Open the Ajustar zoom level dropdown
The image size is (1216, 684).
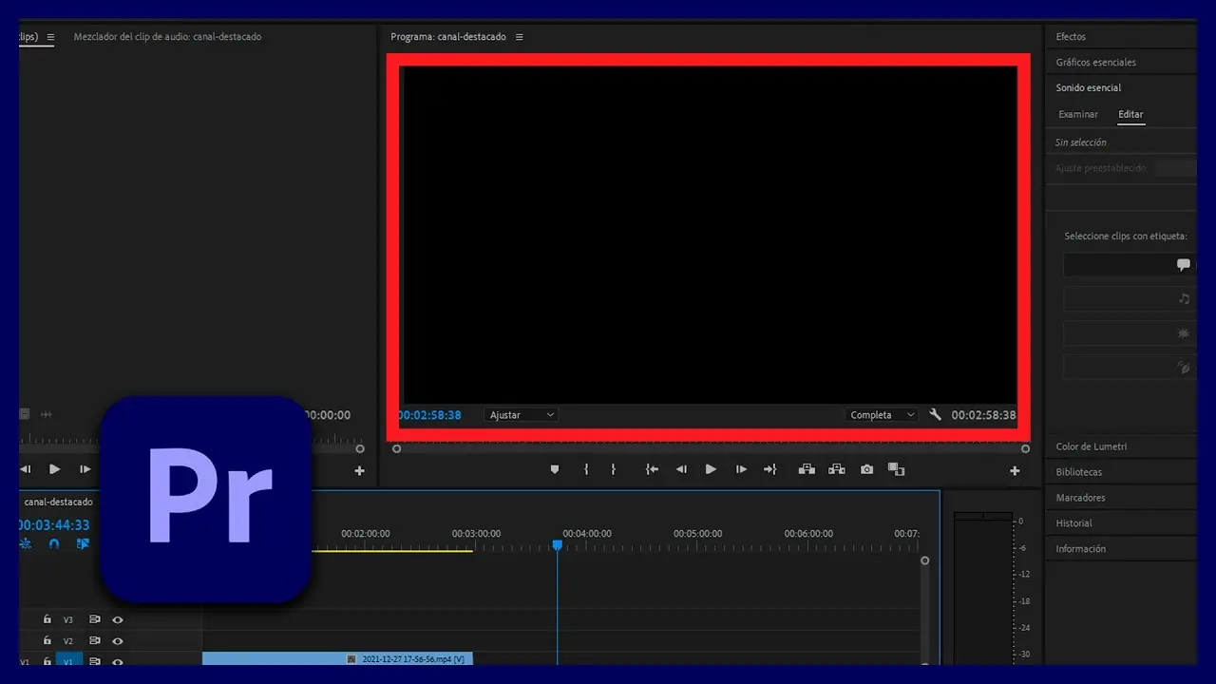coord(522,415)
